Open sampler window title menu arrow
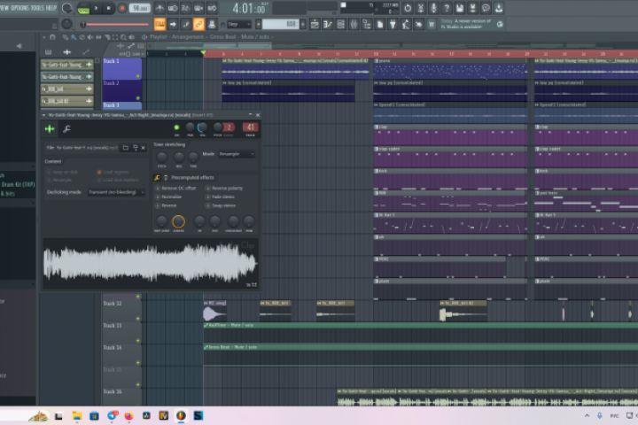 click(x=44, y=115)
